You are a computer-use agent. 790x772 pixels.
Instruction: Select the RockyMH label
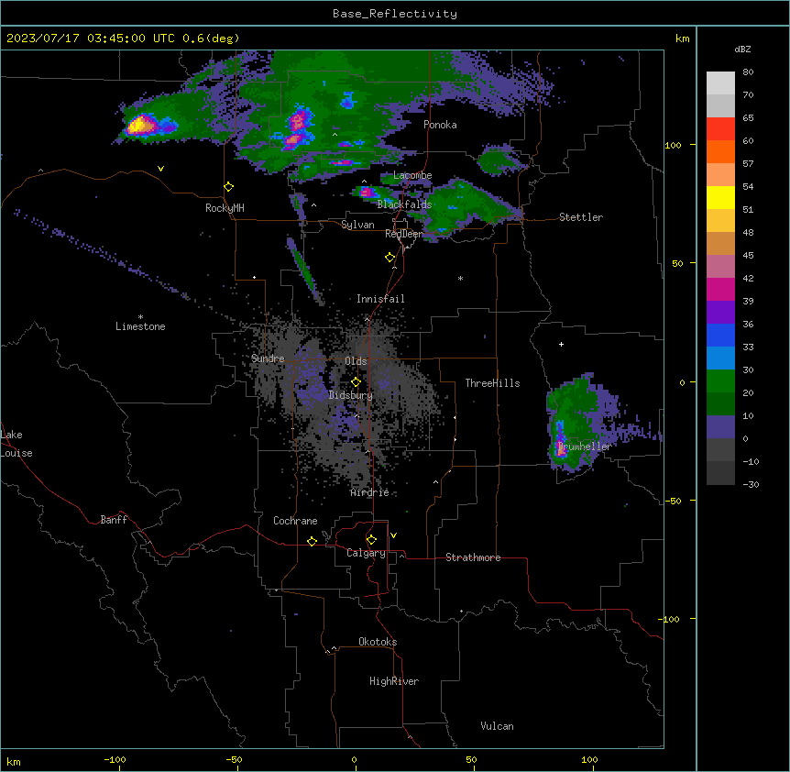click(x=225, y=208)
